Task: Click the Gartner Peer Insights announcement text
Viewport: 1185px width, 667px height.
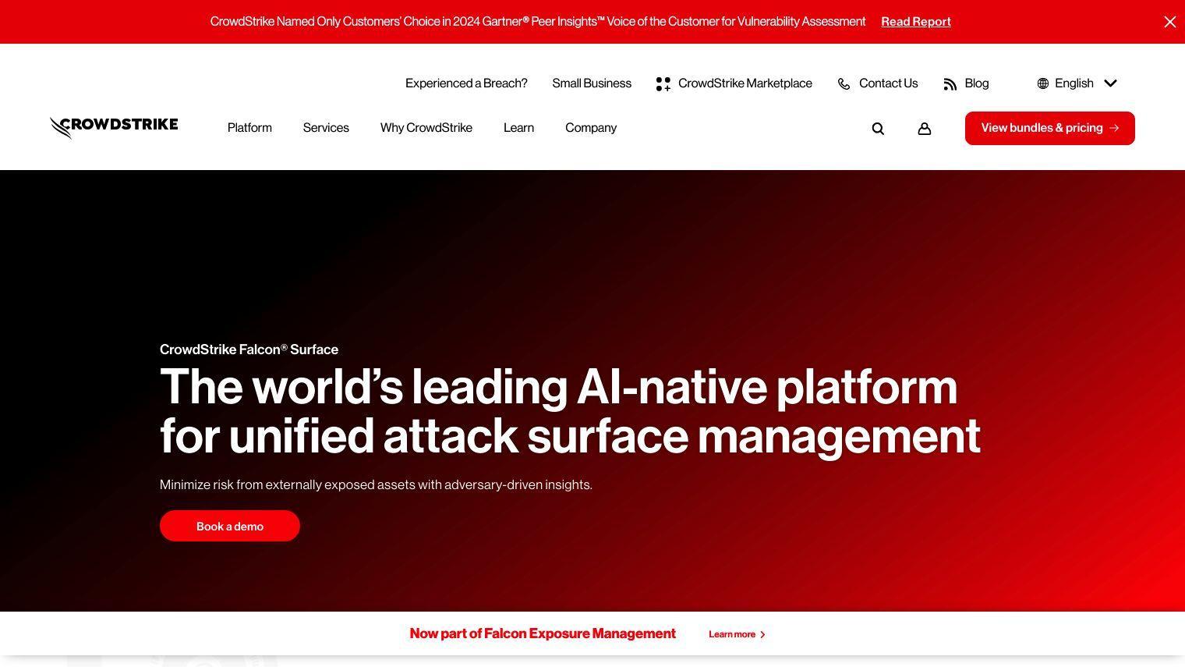Action: pyautogui.click(x=538, y=22)
